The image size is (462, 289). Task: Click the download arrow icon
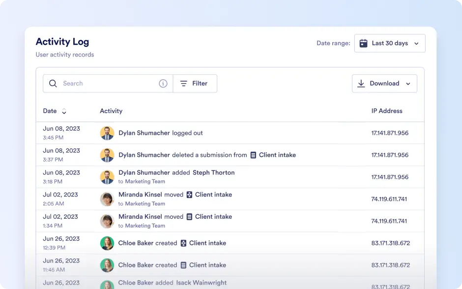pyautogui.click(x=361, y=84)
